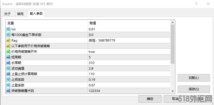214x105 pixels.
Task: Click the variable name 止盈系数
Action: [18, 85]
